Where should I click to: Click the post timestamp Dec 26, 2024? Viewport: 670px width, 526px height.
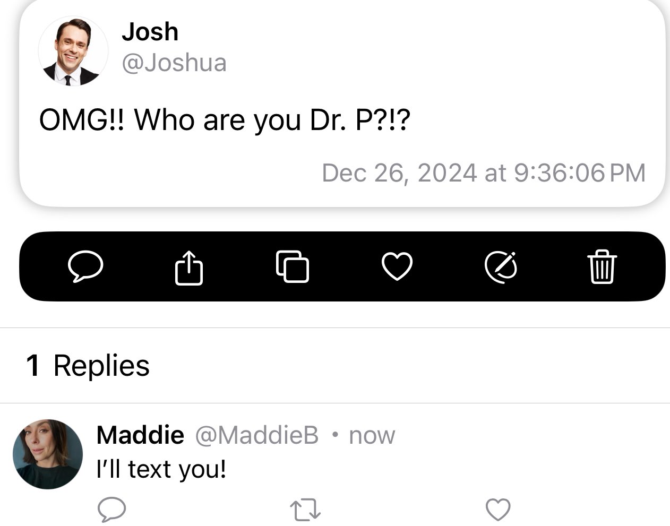point(484,173)
